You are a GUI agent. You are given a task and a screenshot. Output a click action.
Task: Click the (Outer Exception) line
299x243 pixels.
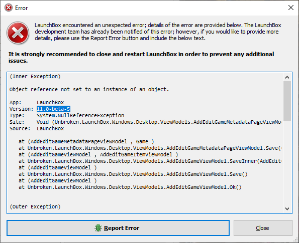pos(35,207)
